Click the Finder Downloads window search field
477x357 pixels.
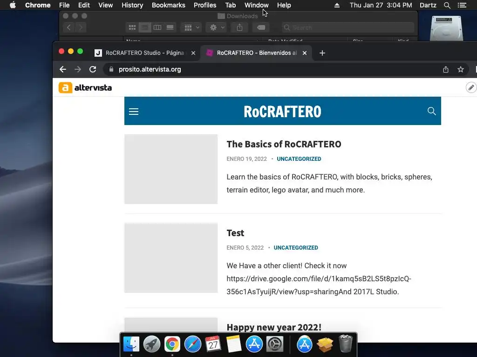[x=348, y=27]
